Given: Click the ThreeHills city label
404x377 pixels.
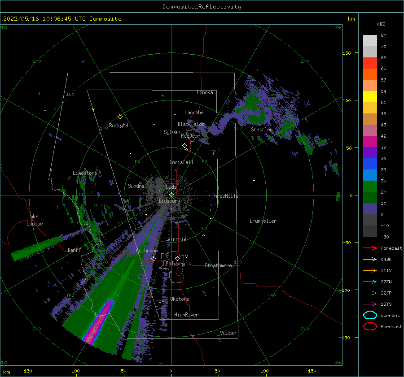Looking at the screenshot, I should coord(225,196).
